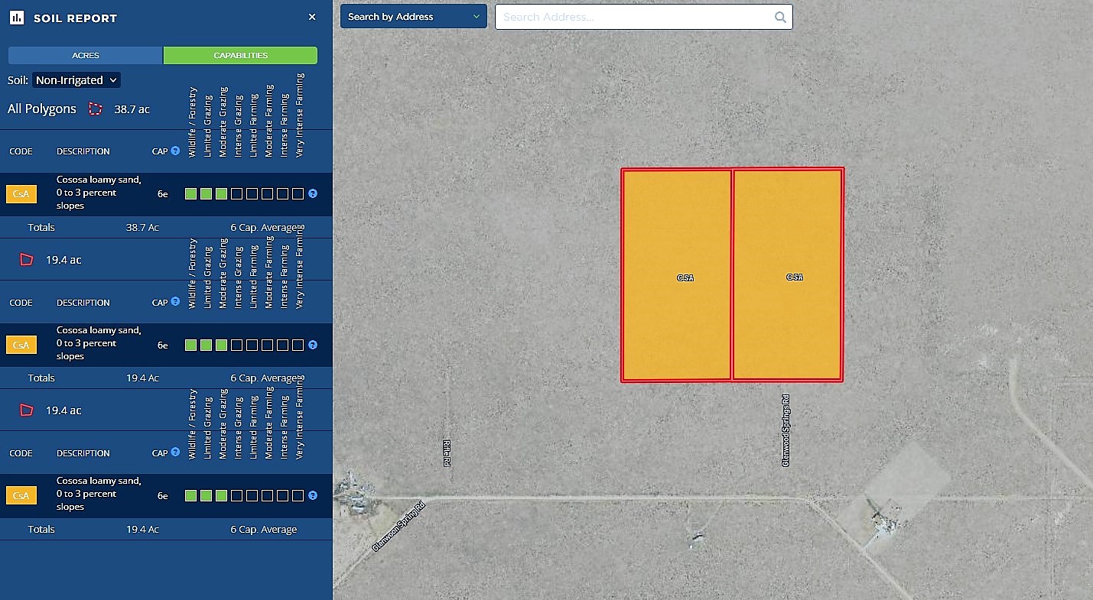Click the red polygon icon of the last 19.4 ac entry

coord(27,410)
